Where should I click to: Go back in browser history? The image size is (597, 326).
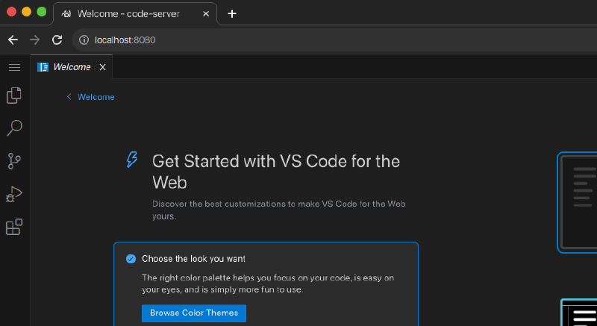coord(13,40)
